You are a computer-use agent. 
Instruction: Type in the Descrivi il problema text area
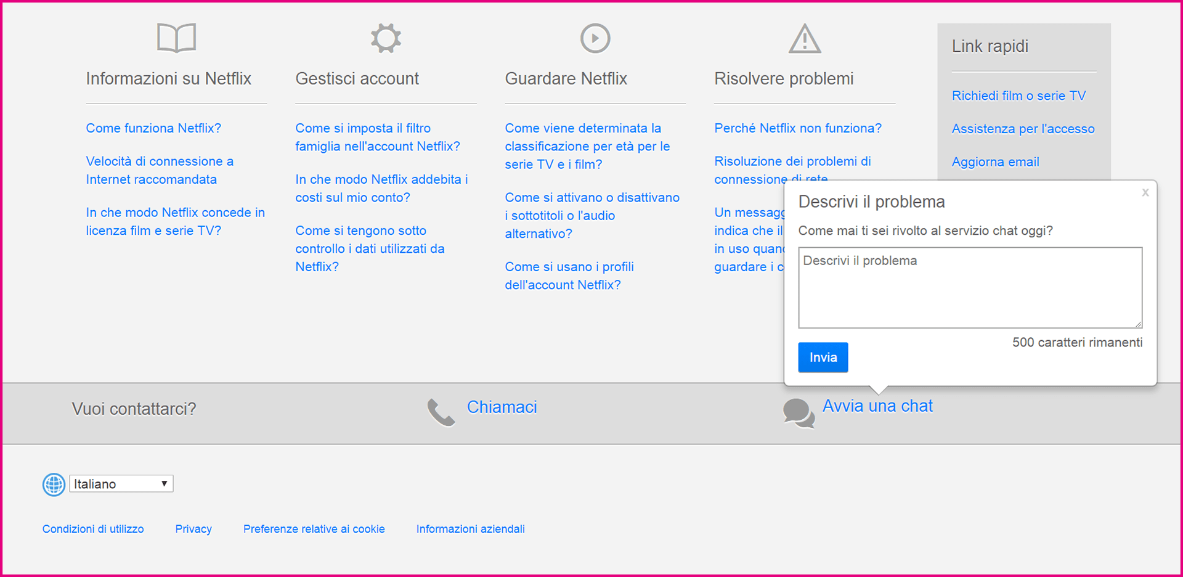[x=970, y=288]
